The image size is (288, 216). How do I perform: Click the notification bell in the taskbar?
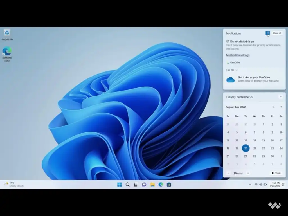(x=283, y=184)
